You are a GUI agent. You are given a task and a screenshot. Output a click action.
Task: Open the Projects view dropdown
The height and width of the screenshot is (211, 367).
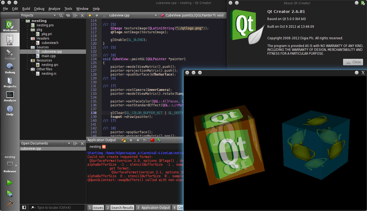(55, 15)
